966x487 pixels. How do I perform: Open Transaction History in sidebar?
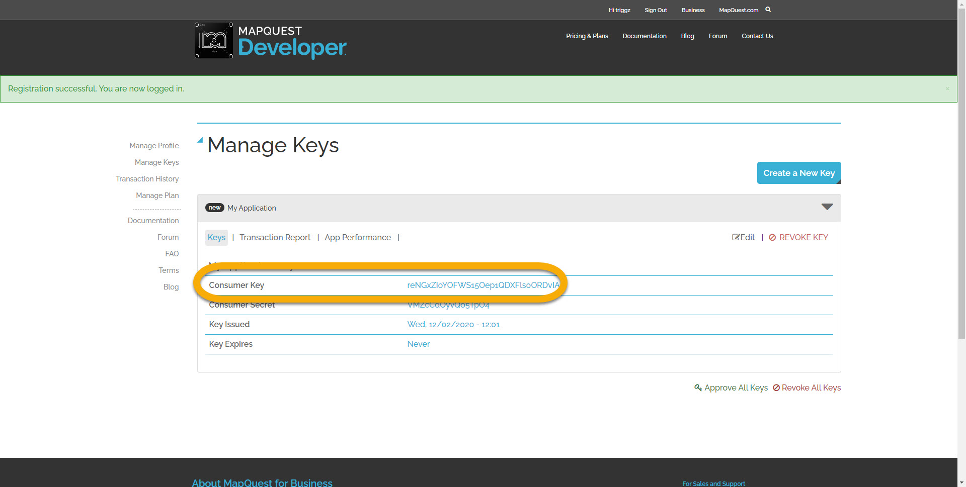[x=147, y=179]
